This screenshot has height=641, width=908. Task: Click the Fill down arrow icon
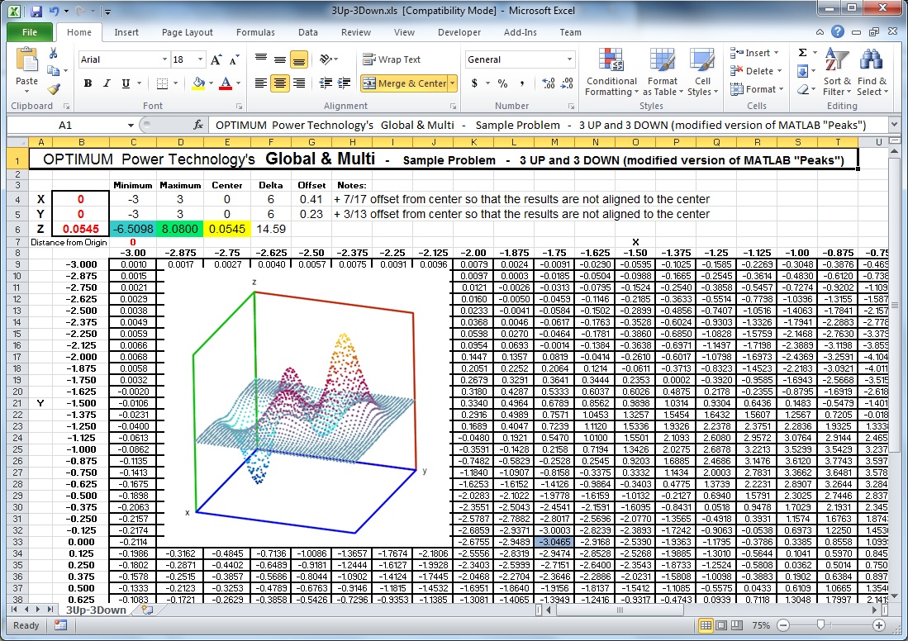tap(803, 71)
